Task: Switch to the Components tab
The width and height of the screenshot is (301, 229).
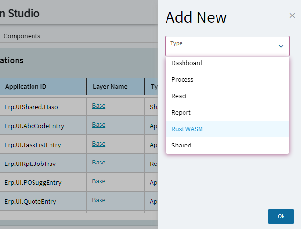Action: pos(22,36)
